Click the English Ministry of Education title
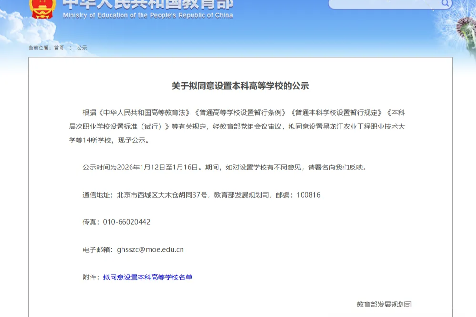Viewport: 476px width, 317px height. pos(148,15)
